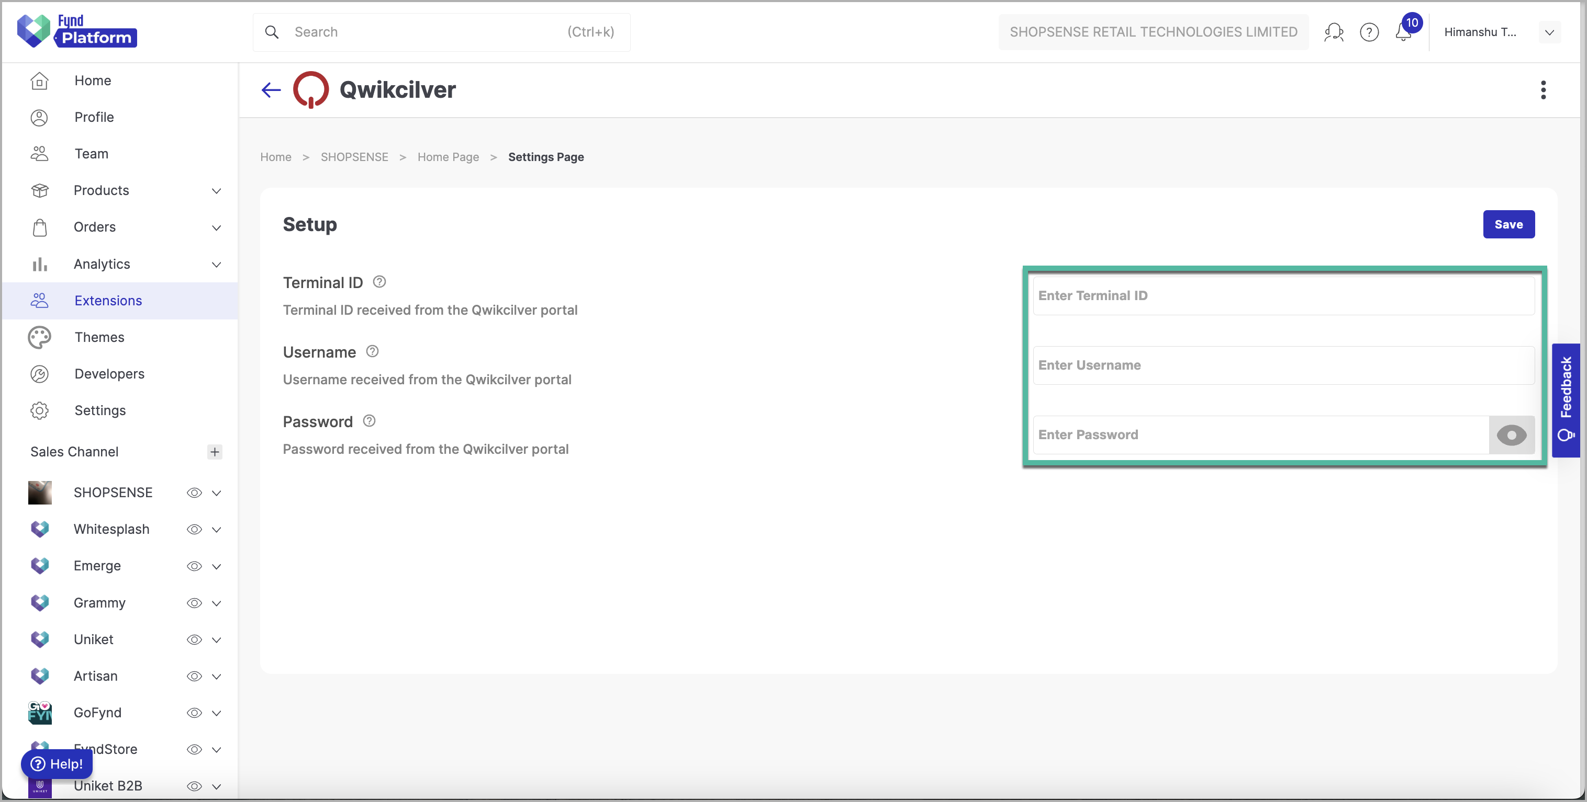Expand the Analytics menu chevron
The width and height of the screenshot is (1587, 802).
click(216, 265)
